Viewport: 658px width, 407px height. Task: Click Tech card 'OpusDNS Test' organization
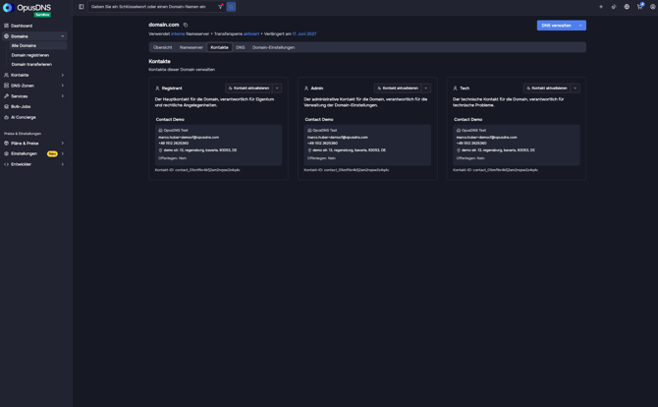473,130
